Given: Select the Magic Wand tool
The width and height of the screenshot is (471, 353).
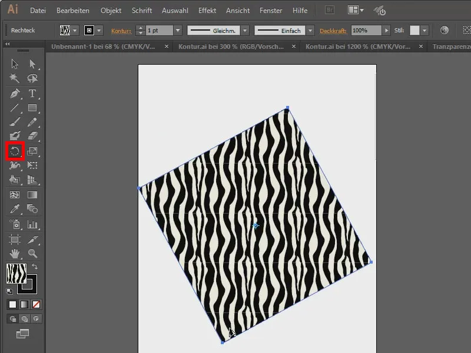Looking at the screenshot, I should 14,78.
